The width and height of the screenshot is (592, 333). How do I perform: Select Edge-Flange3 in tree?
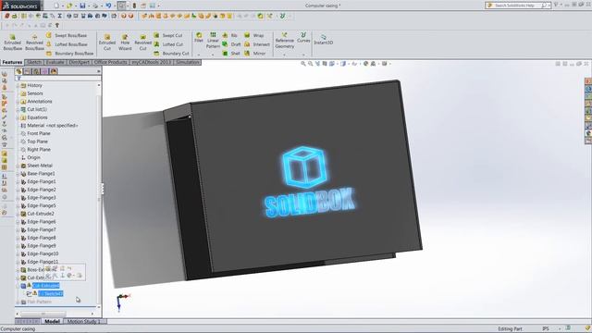41,197
